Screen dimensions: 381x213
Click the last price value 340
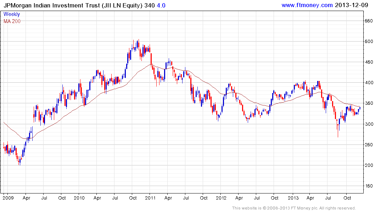[150, 5]
